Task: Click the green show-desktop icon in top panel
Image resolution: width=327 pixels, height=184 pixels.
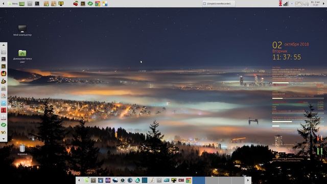Action: point(21,4)
